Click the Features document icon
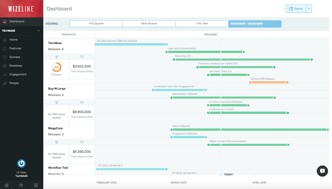The width and height of the screenshot is (332, 189). (x=5, y=49)
